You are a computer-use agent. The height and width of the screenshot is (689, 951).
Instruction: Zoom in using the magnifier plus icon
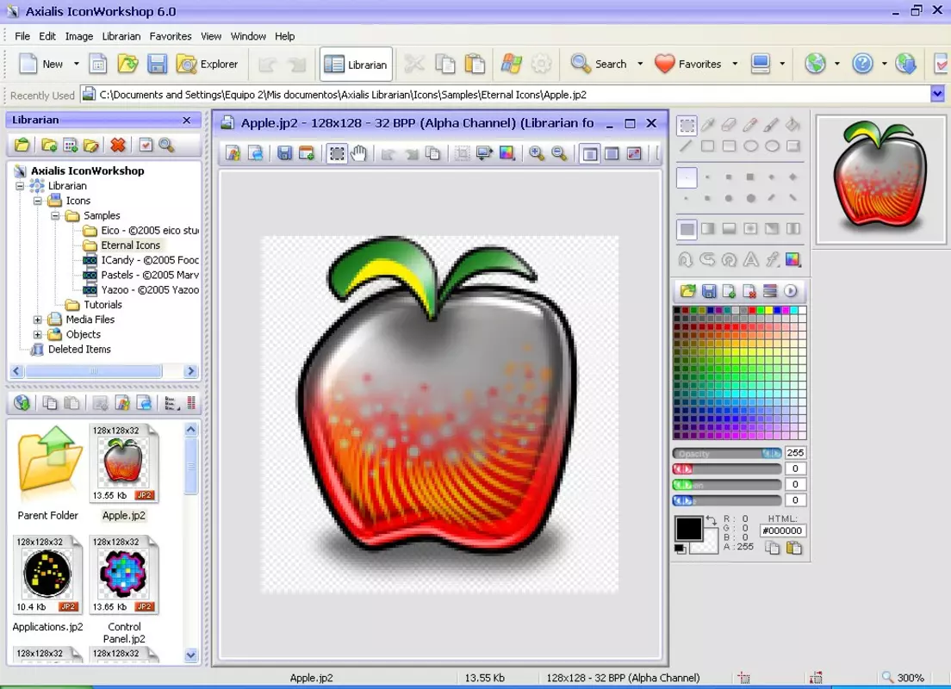pyautogui.click(x=536, y=153)
